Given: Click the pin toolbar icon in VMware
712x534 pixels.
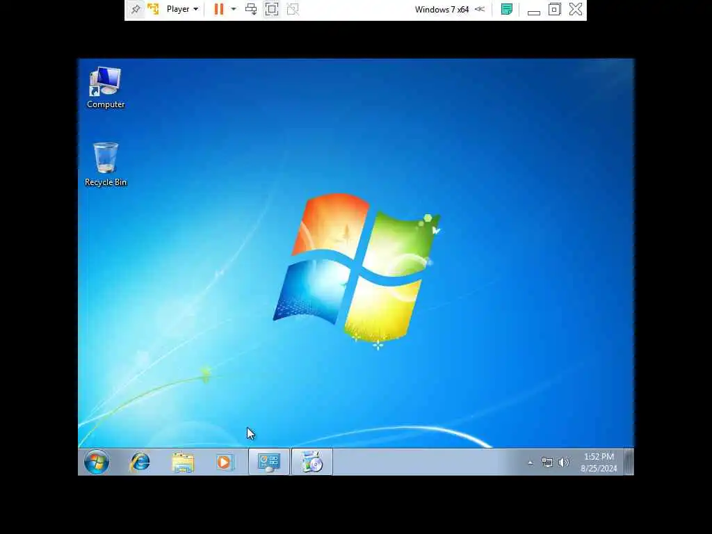Looking at the screenshot, I should 136,9.
